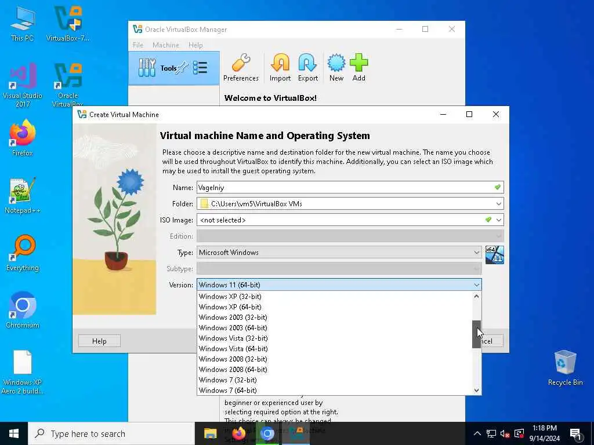
Task: Choose Windows 2008 (64-bit) version
Action: click(x=335, y=369)
